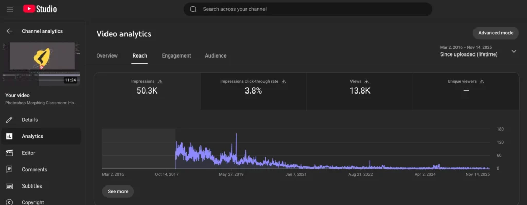Open the hamburger navigation menu
The width and height of the screenshot is (527, 205).
[10, 9]
